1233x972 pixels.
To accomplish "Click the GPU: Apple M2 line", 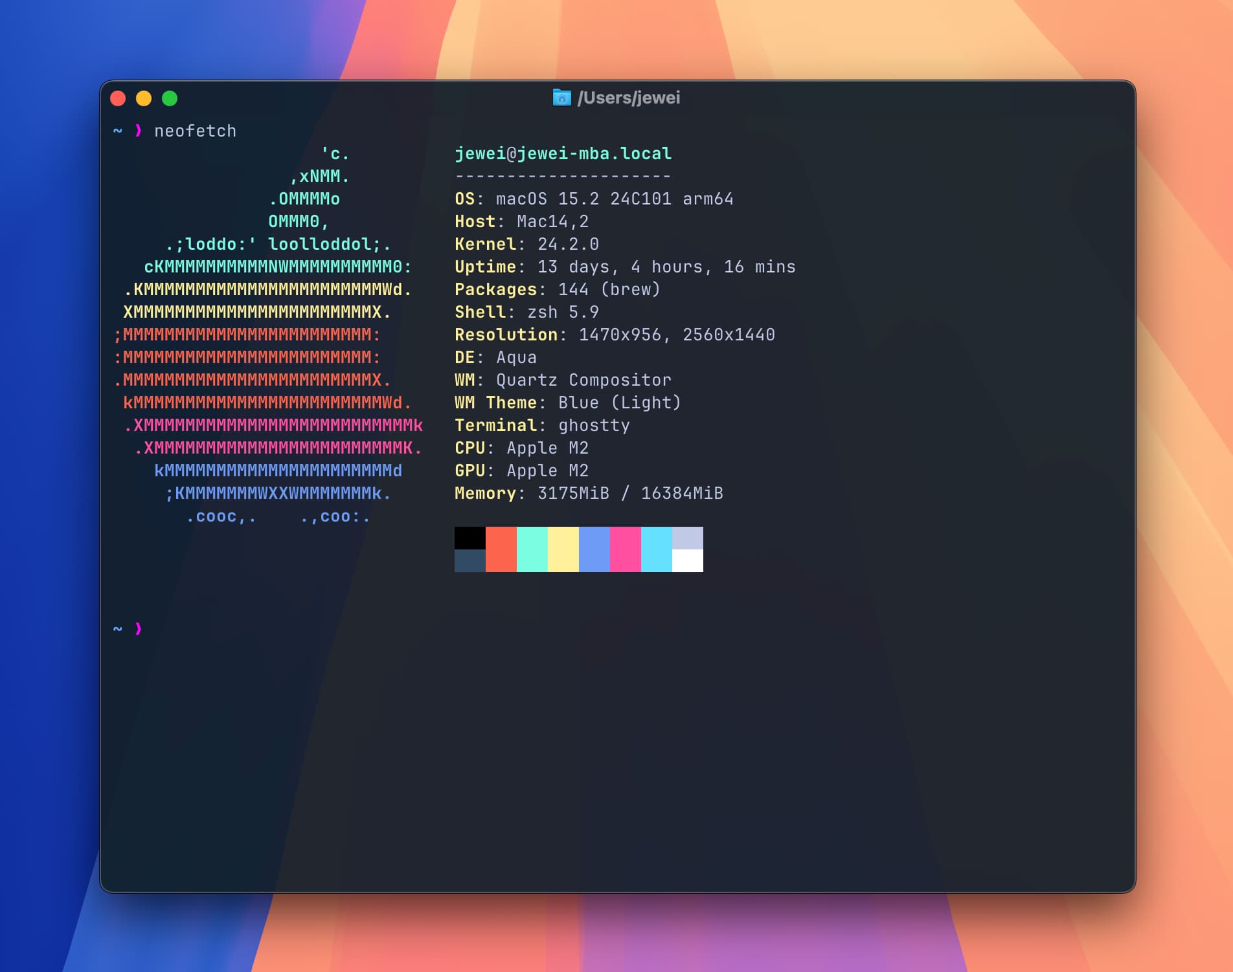I will point(521,471).
